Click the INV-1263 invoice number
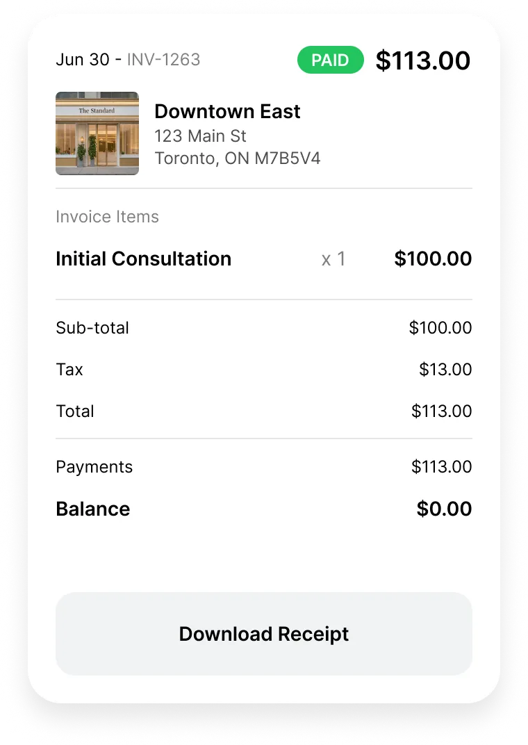The image size is (528, 745). [x=164, y=60]
